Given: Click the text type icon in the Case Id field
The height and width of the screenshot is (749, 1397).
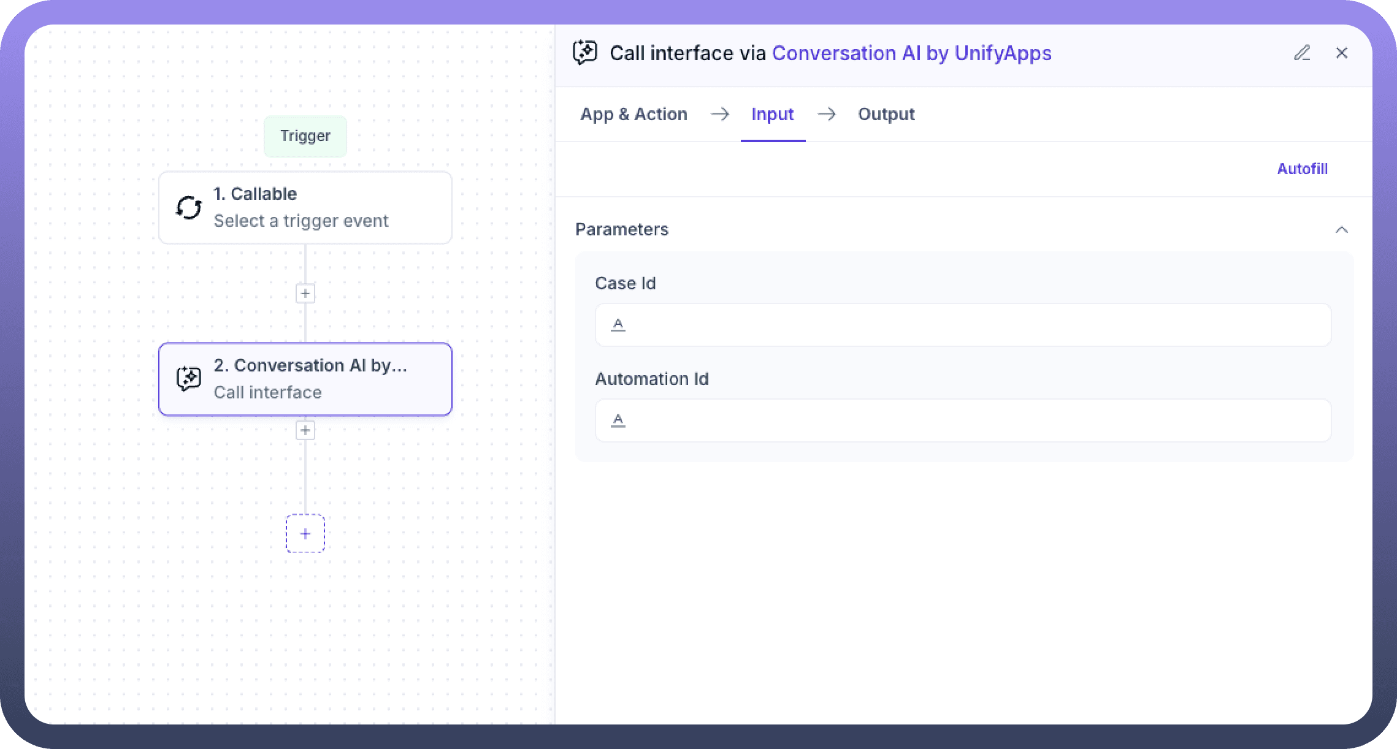Looking at the screenshot, I should (x=618, y=325).
